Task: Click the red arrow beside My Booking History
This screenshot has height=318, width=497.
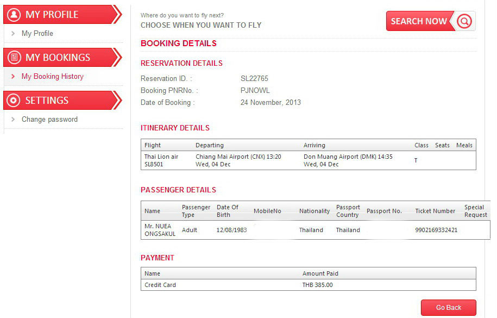Action: click(13, 77)
